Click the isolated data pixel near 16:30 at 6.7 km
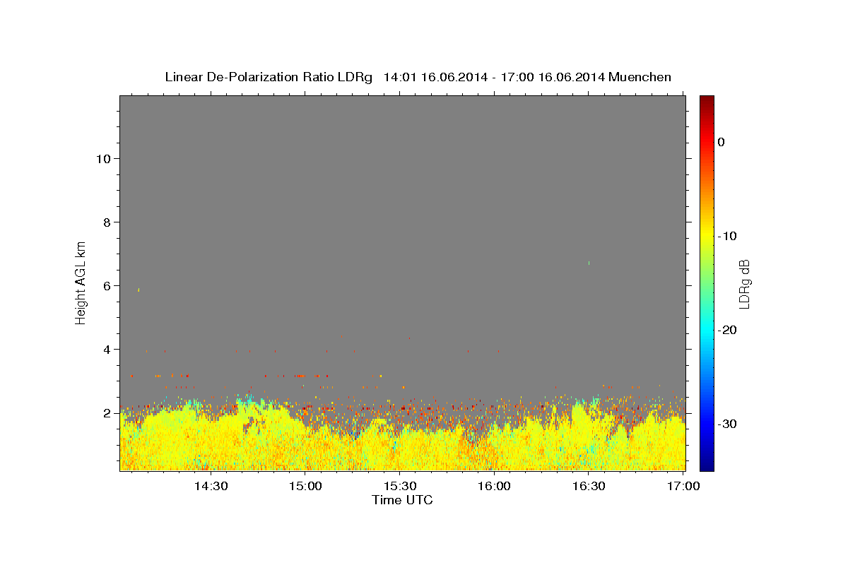The image size is (848, 565). (589, 263)
